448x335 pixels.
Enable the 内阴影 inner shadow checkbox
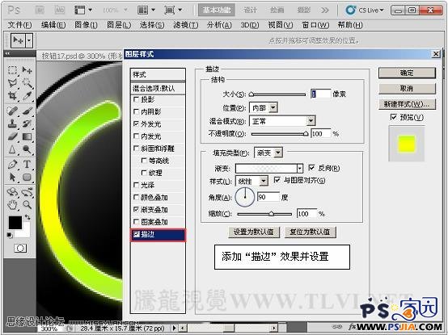coord(137,111)
